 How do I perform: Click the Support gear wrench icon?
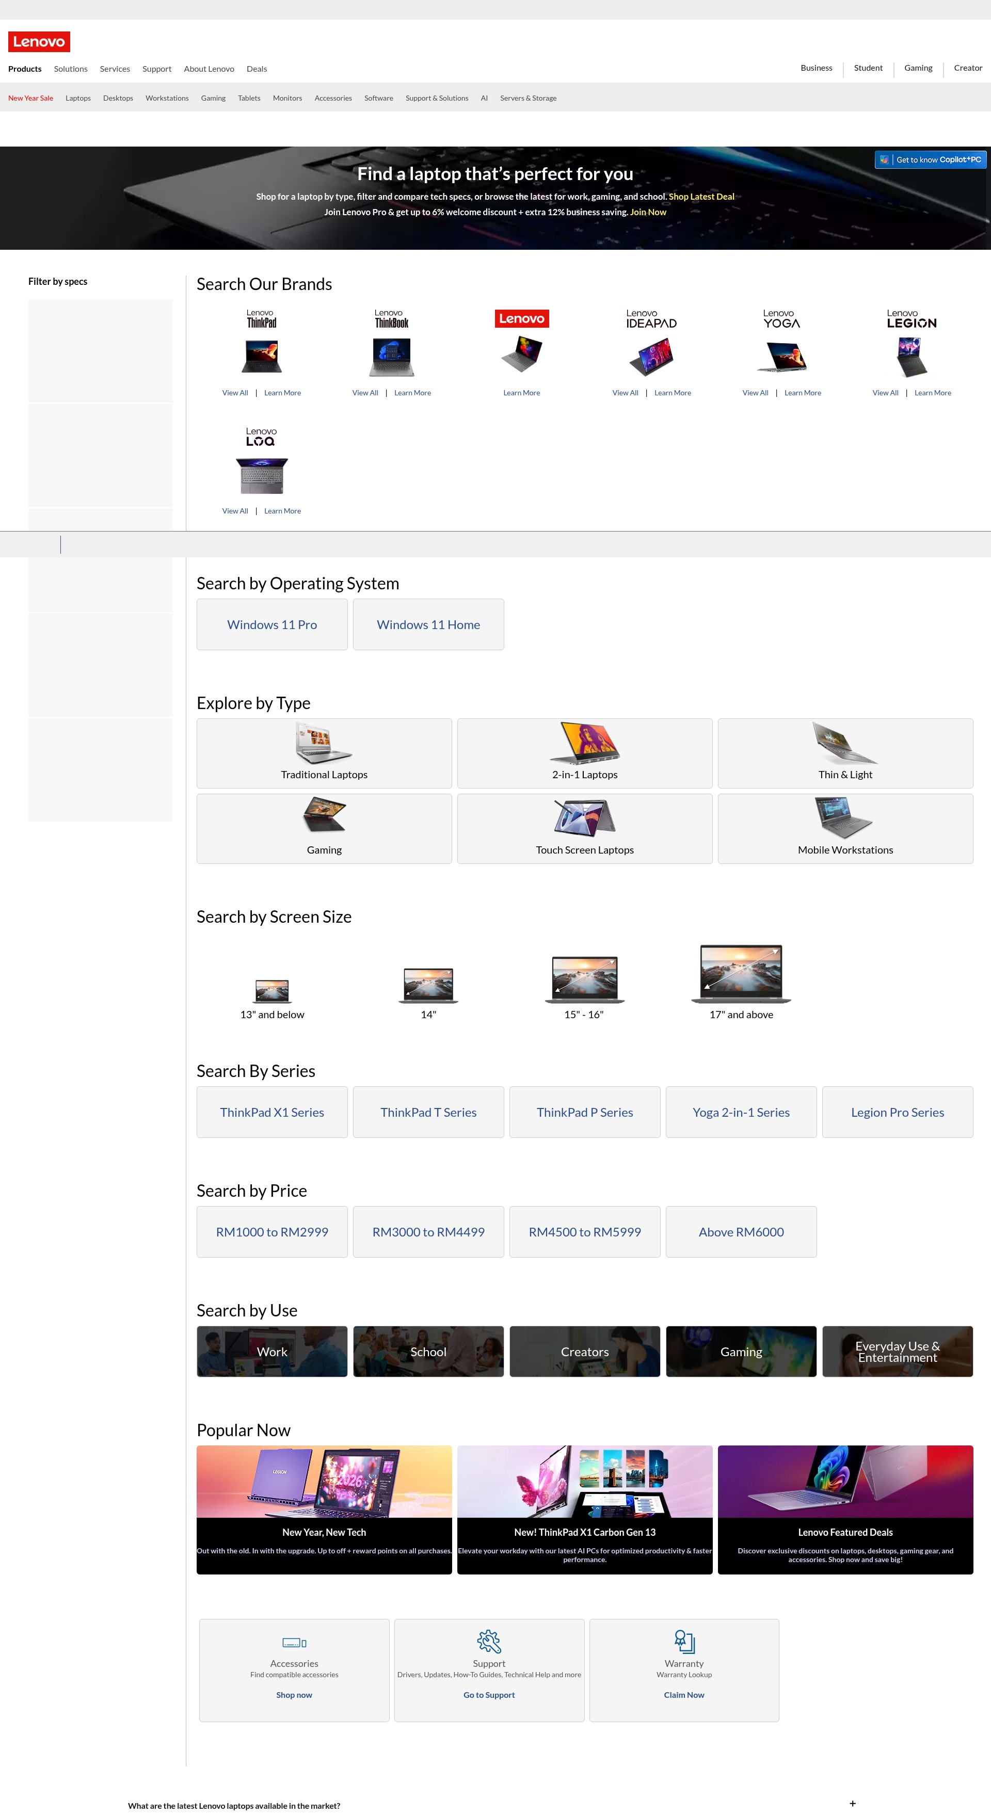[489, 1641]
